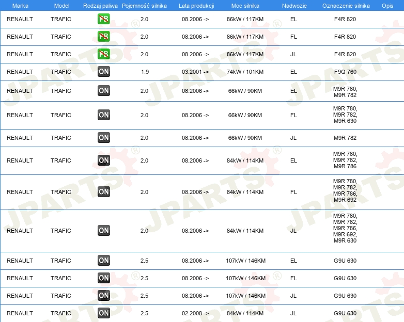Click ON icon in 84kW 2.0 JL row
404x322 pixels.
(103, 230)
